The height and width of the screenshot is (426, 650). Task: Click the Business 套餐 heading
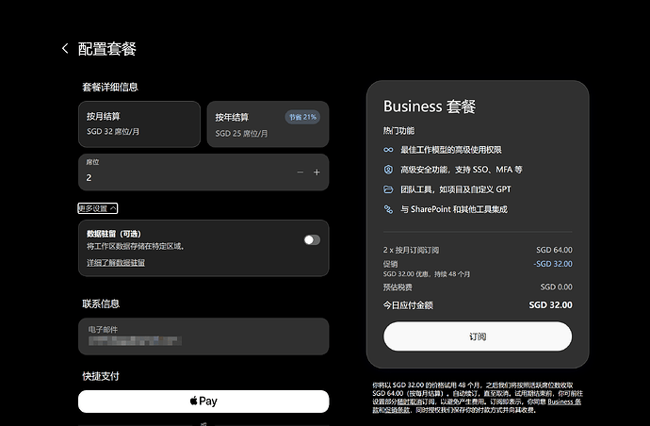click(x=430, y=106)
